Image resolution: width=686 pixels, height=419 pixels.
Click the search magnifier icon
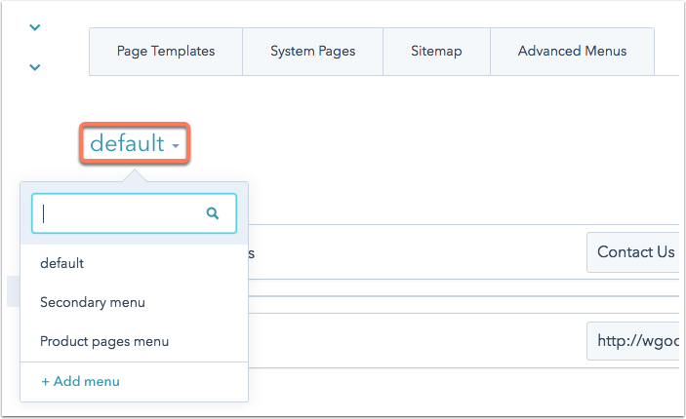tap(213, 213)
